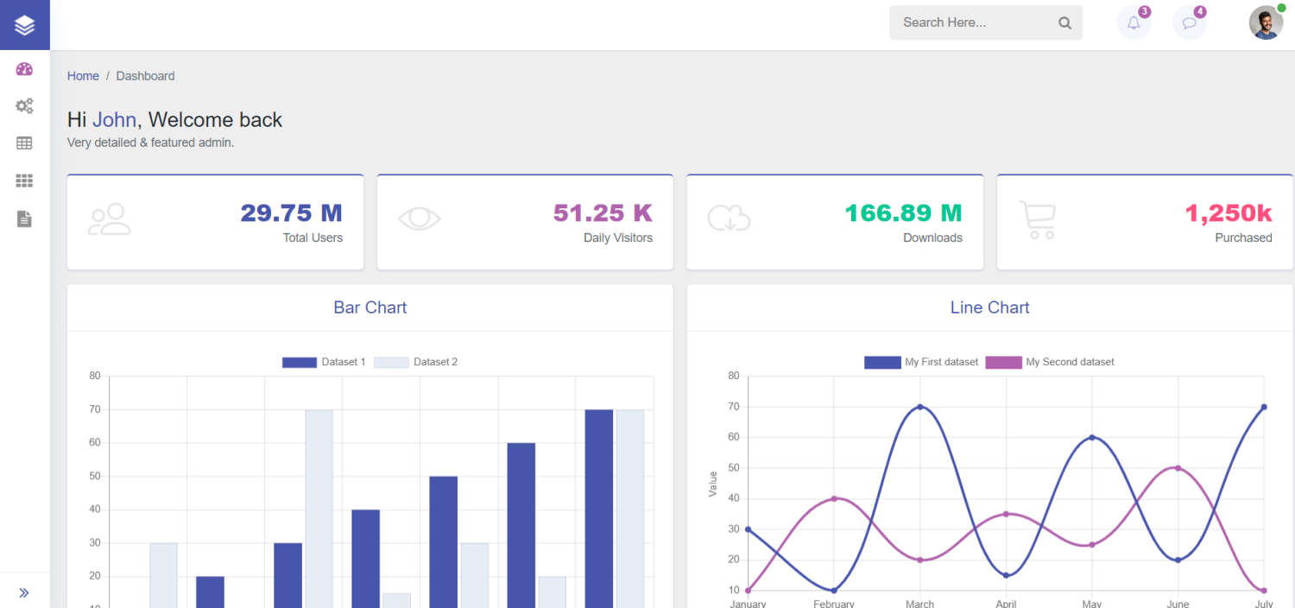
Task: Click the Total Users people icon
Action: coord(109,219)
